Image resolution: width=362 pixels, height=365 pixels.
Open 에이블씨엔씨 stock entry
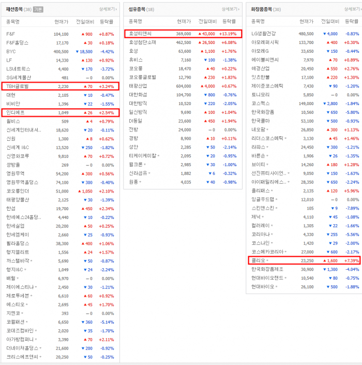click(x=265, y=60)
